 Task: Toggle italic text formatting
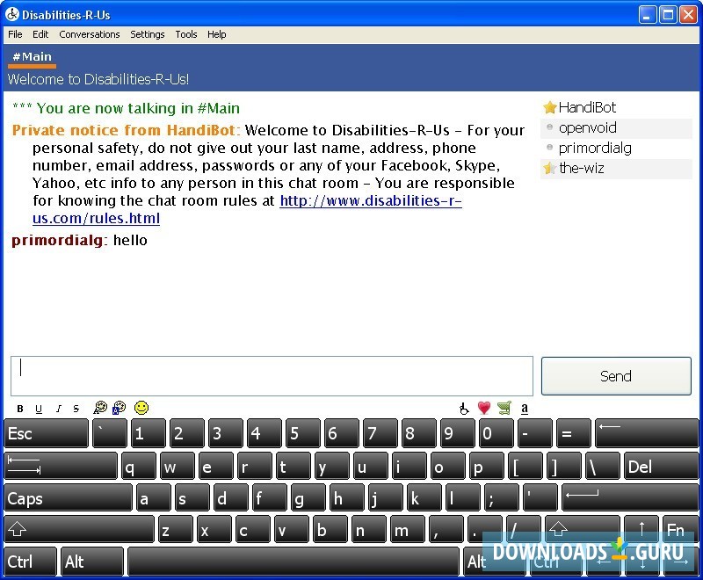point(58,409)
